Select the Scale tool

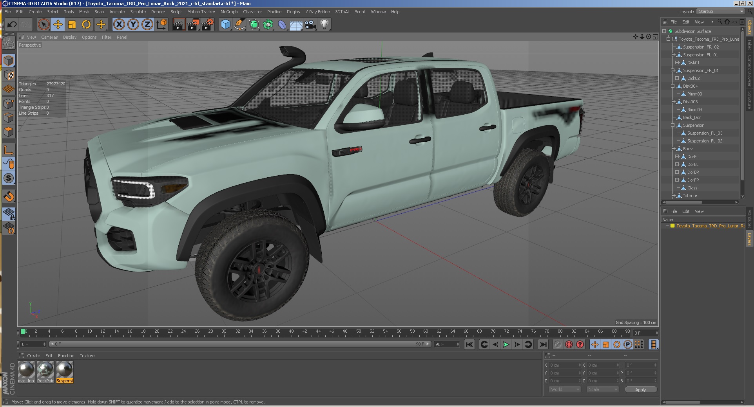pyautogui.click(x=72, y=25)
